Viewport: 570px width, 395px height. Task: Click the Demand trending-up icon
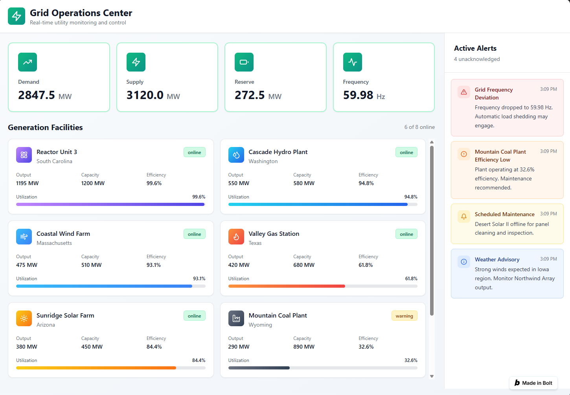(x=28, y=62)
